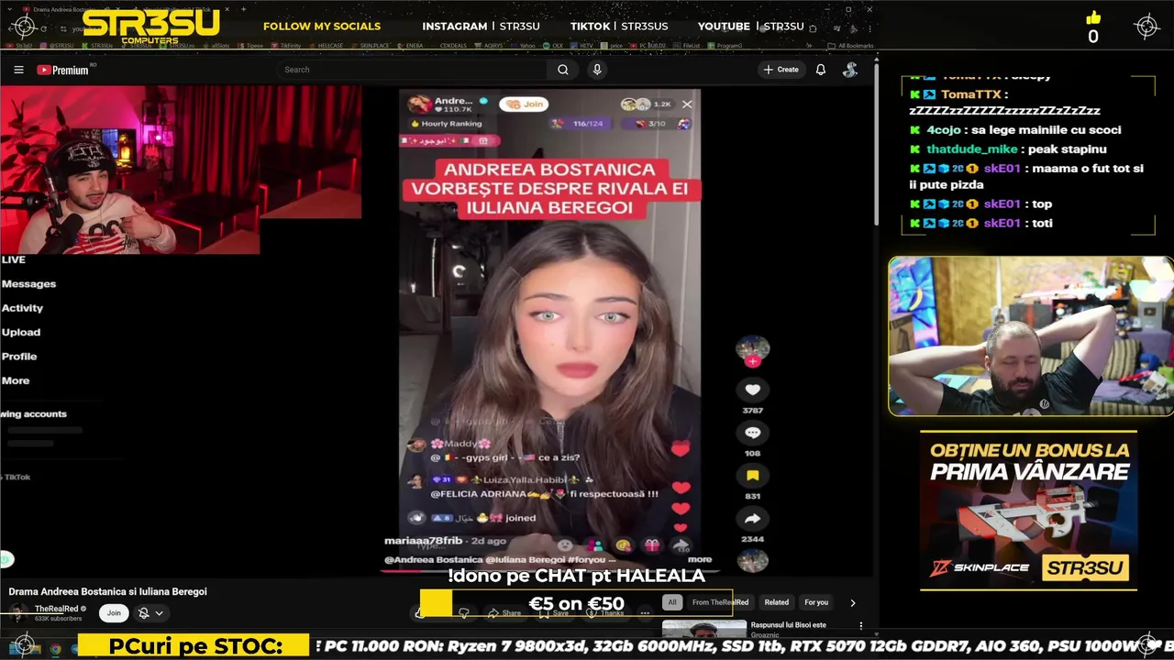Open the Raspunsul lui Bisoi este title
1174x660 pixels.
tap(789, 625)
